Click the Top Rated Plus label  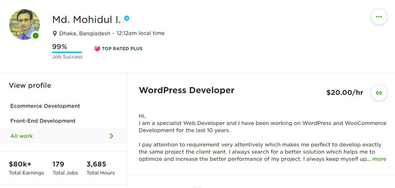click(122, 49)
